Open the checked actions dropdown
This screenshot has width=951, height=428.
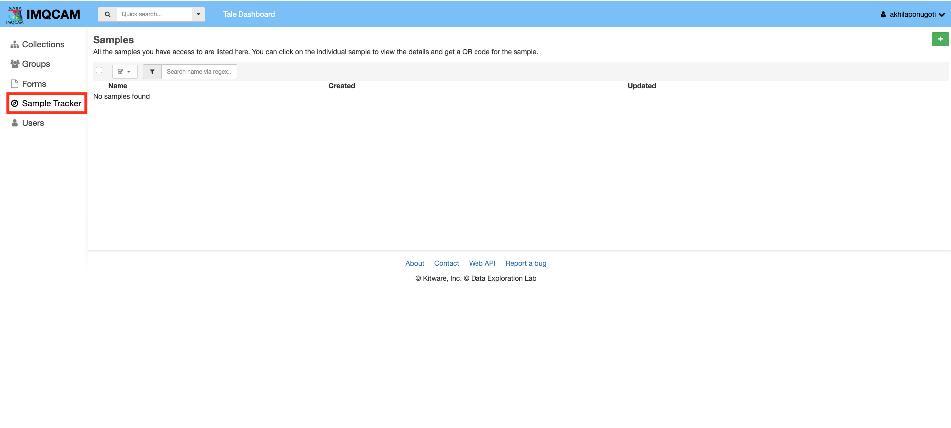[124, 72]
